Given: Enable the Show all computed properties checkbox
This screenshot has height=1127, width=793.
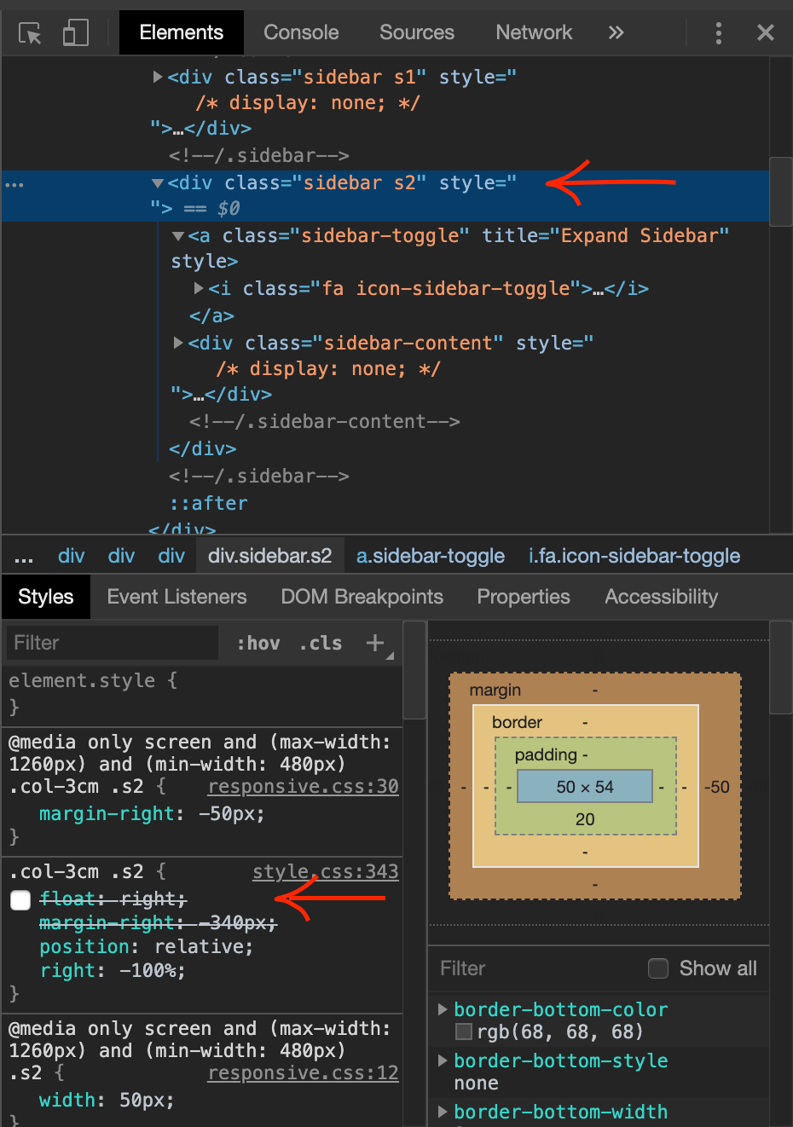Looking at the screenshot, I should (657, 968).
